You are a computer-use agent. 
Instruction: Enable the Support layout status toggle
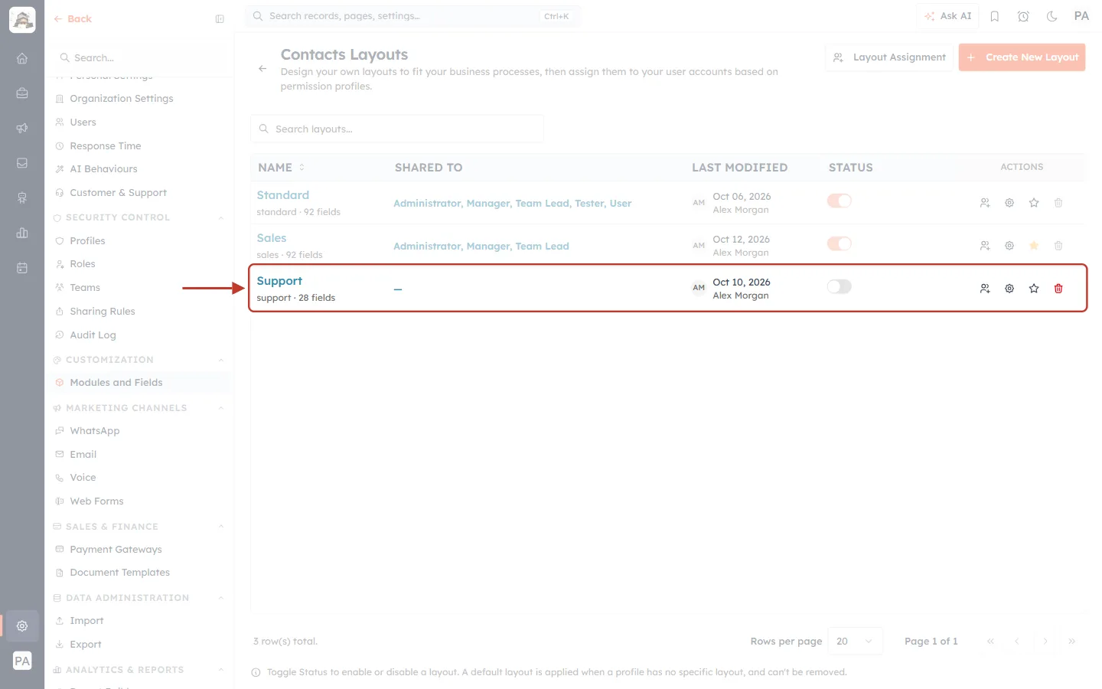pos(840,286)
